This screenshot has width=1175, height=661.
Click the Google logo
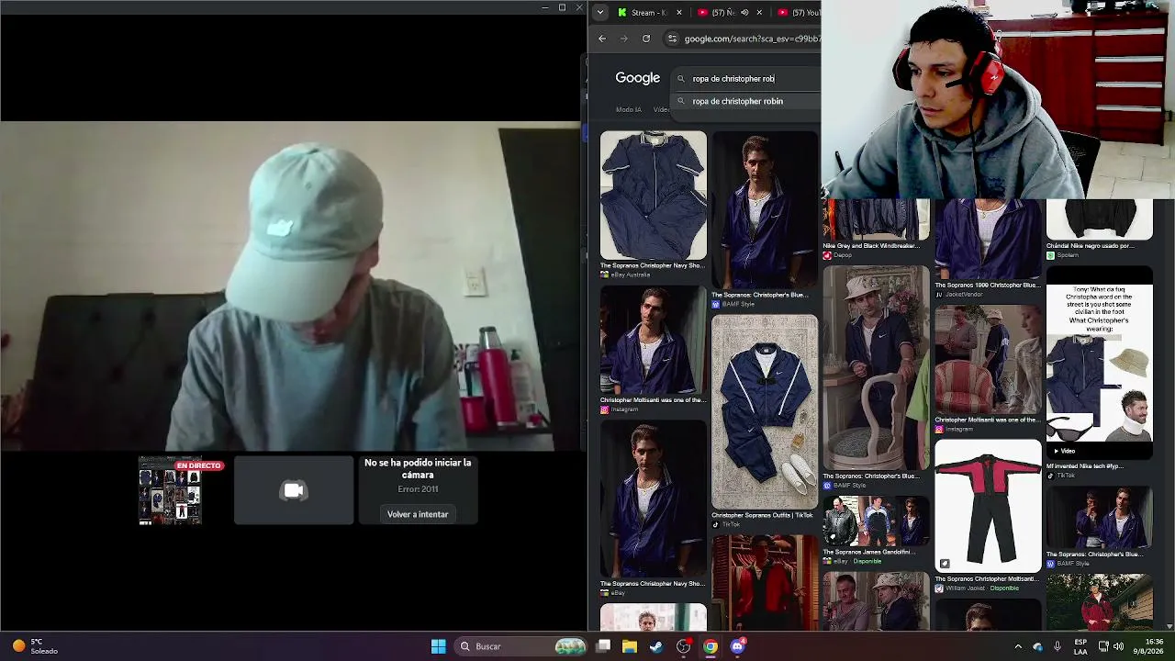click(x=638, y=78)
